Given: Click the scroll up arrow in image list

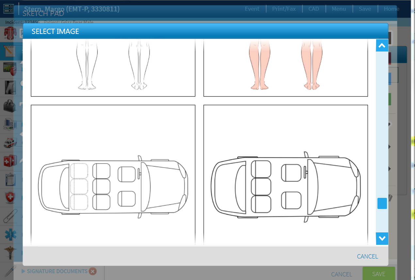Looking at the screenshot, I should point(382,46).
